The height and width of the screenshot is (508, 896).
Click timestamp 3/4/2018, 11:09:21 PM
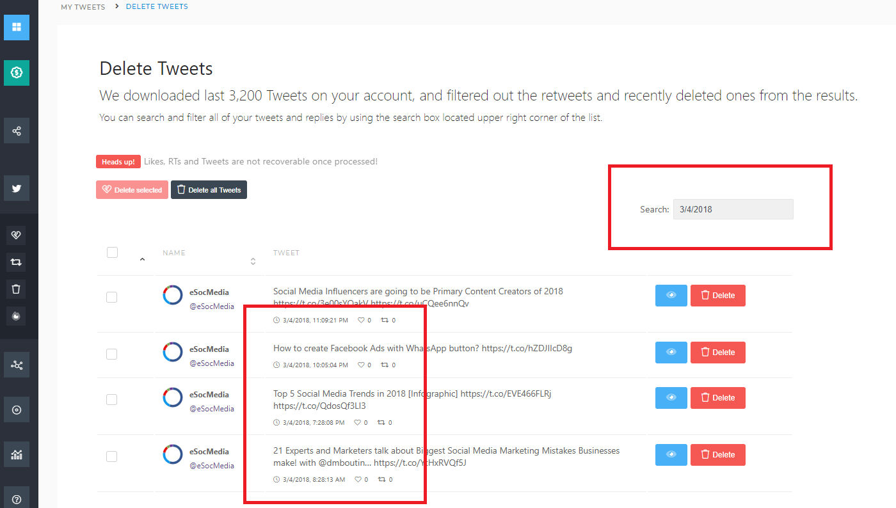315,320
